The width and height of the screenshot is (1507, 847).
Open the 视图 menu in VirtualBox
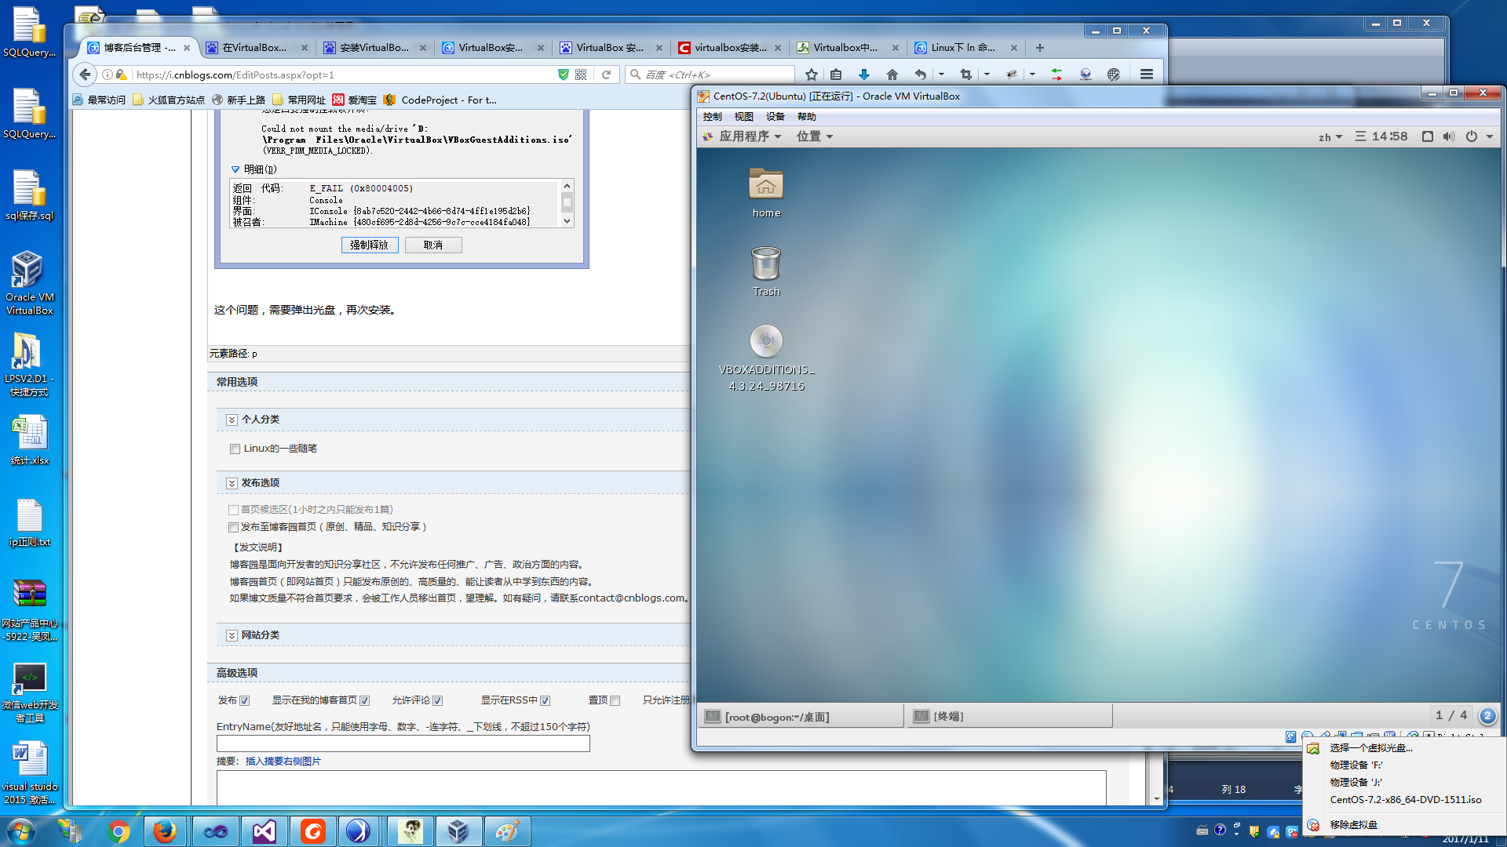click(x=743, y=117)
